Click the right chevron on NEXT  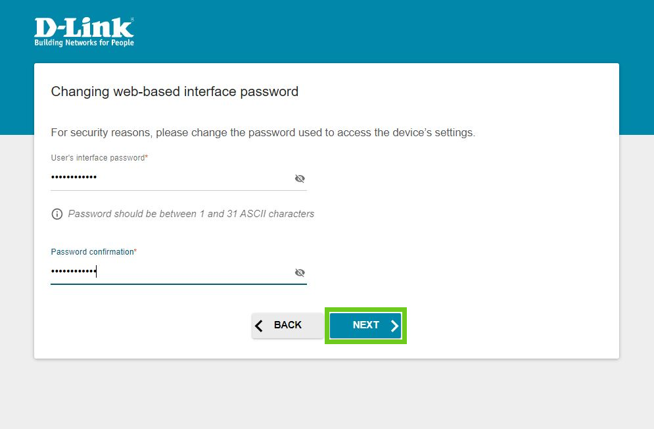(394, 326)
